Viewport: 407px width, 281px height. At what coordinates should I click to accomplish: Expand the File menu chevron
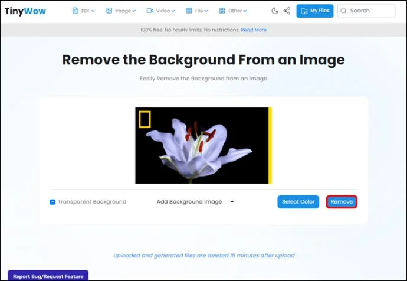(206, 11)
